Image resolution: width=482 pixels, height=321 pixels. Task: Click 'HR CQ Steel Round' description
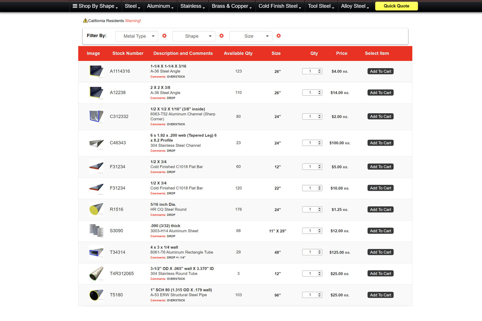pos(168,210)
